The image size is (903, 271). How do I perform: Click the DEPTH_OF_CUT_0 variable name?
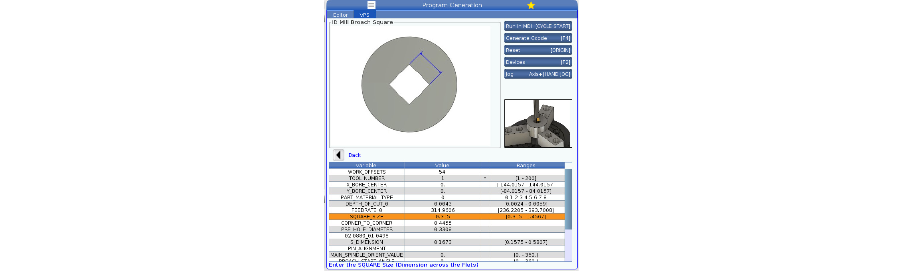(367, 204)
